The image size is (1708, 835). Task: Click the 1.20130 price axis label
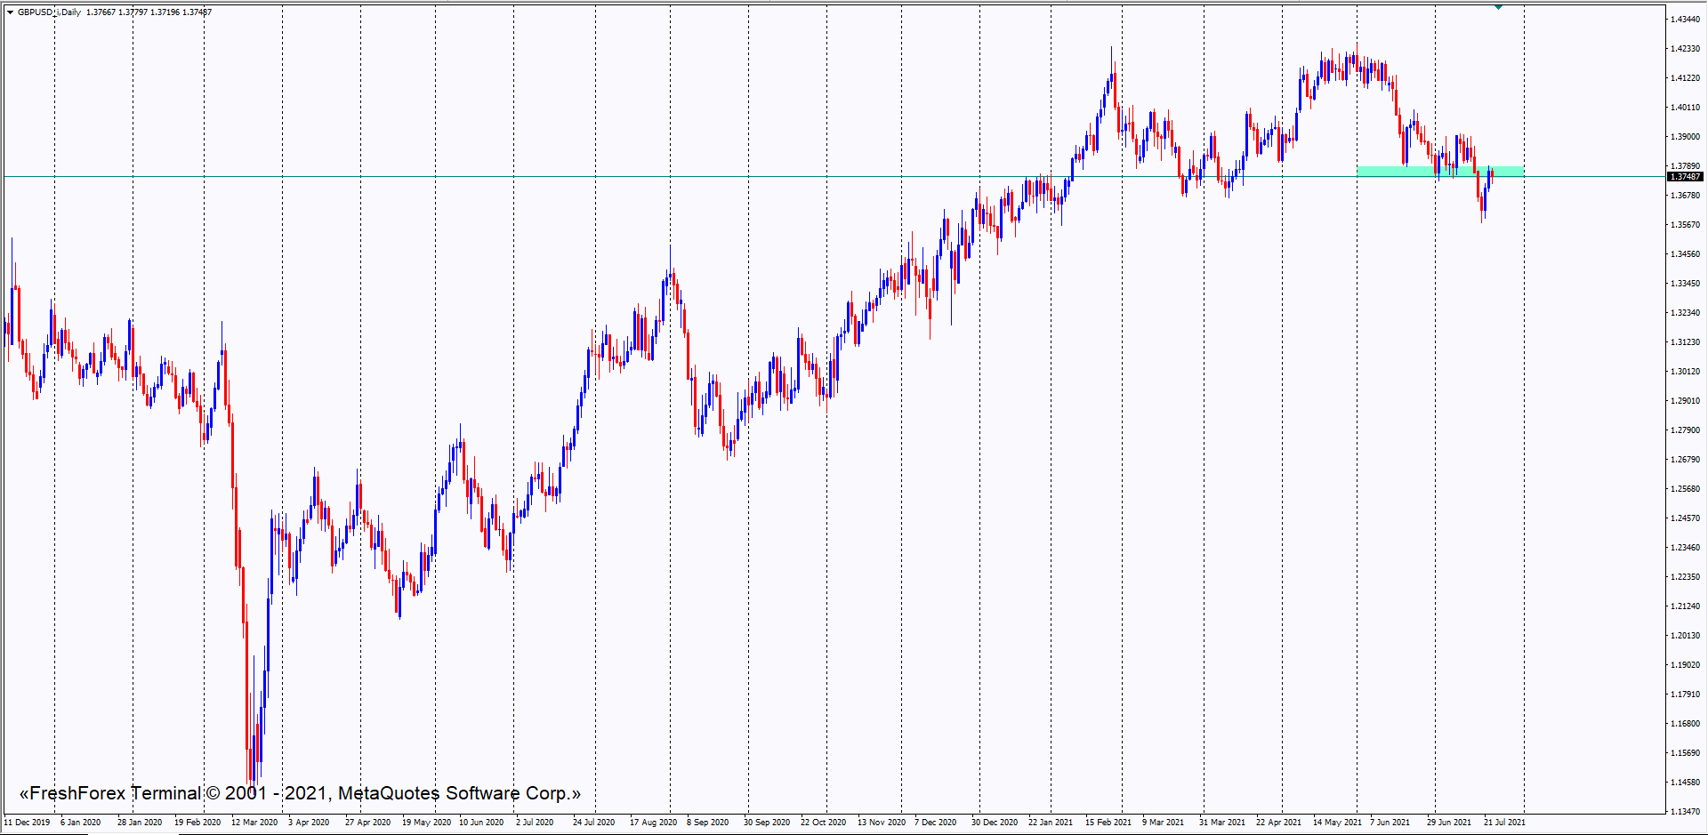tap(1685, 636)
